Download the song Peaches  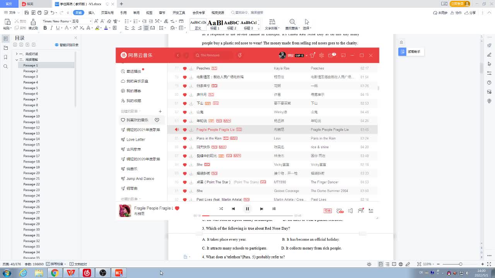coord(191,68)
